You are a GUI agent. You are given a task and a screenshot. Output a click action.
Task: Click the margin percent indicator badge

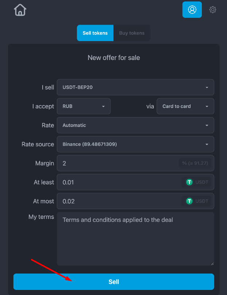click(195, 163)
